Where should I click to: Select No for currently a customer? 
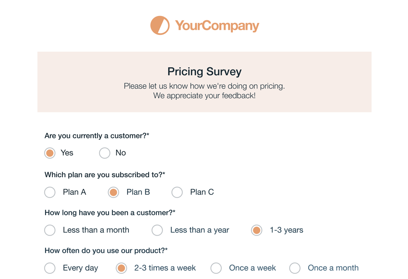(104, 153)
